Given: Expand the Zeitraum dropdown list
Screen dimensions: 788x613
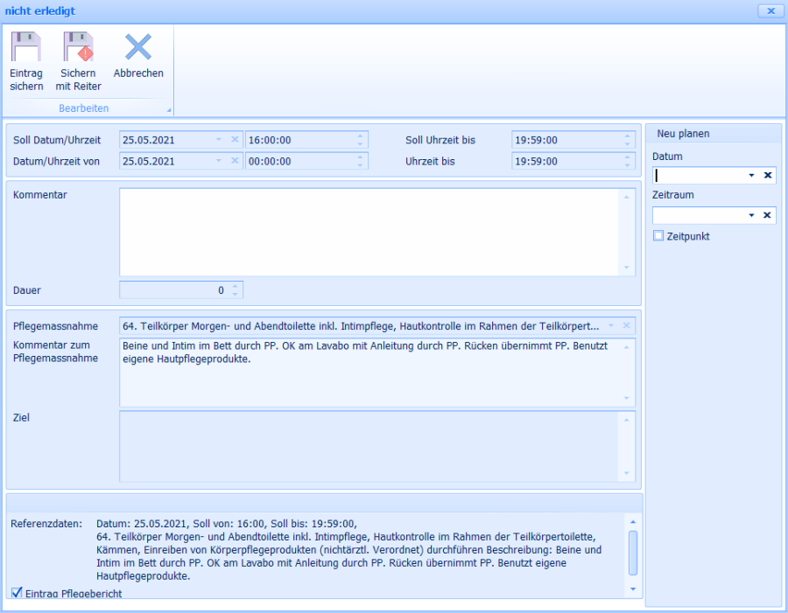Looking at the screenshot, I should click(x=751, y=215).
